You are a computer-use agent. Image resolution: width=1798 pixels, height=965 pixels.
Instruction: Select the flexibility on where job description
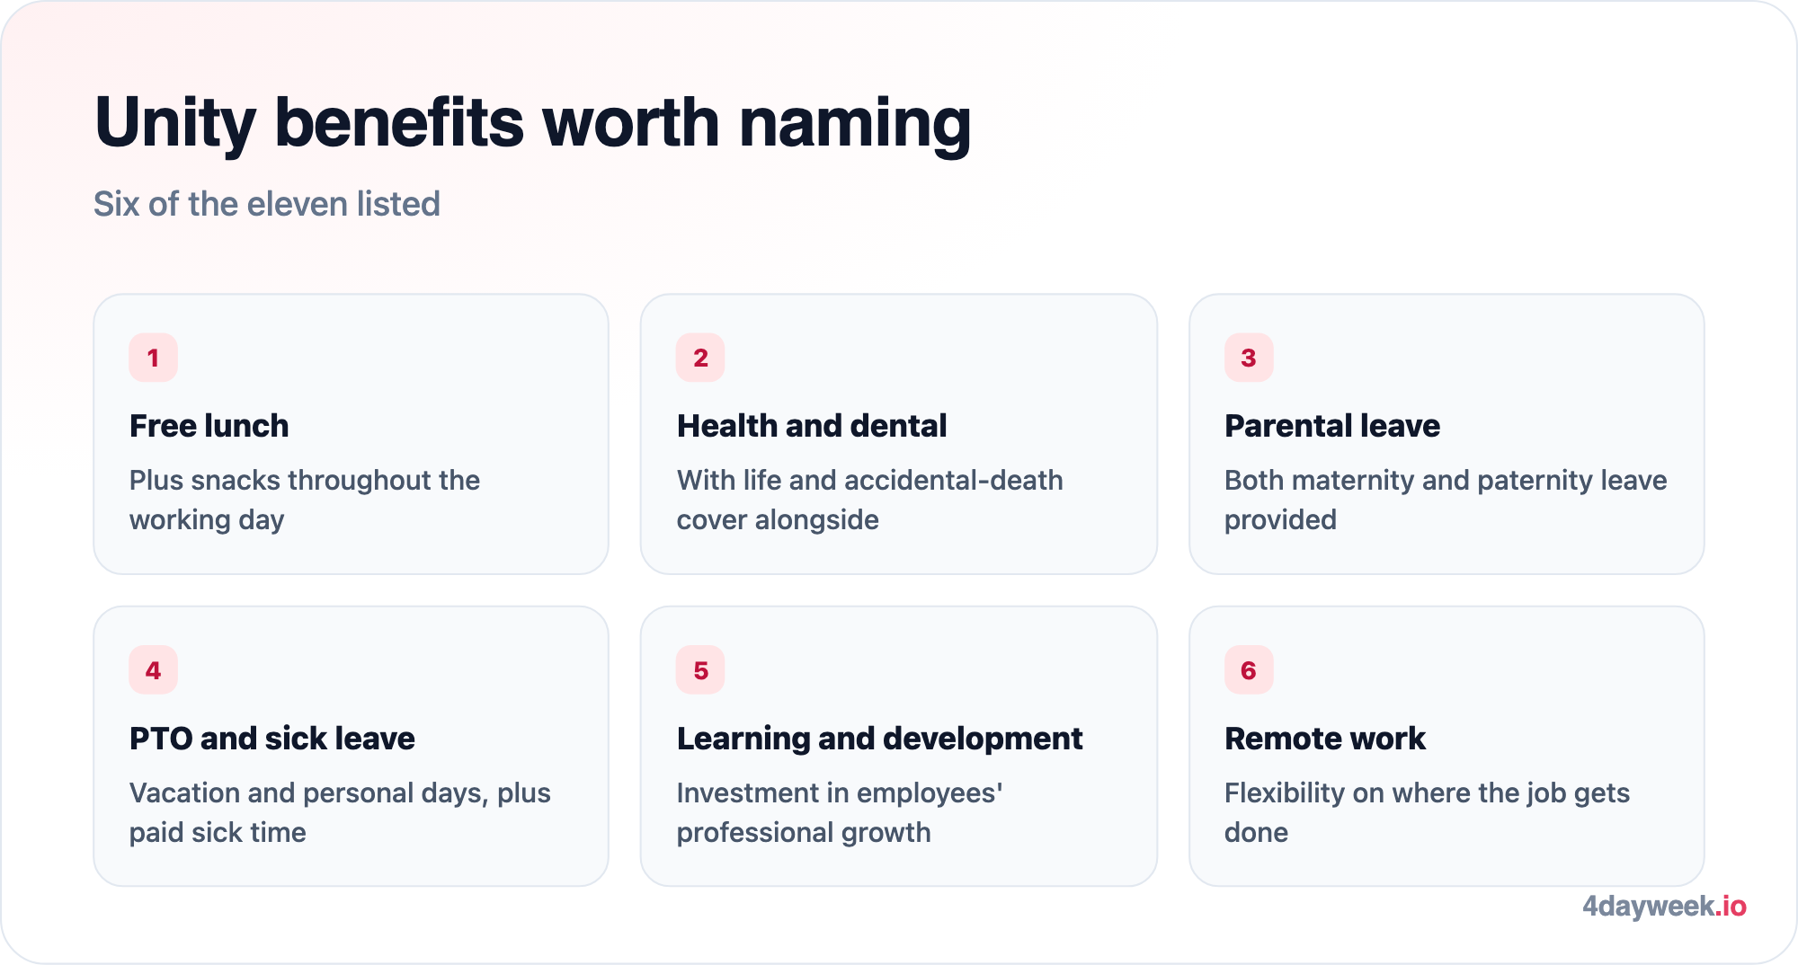1427,812
